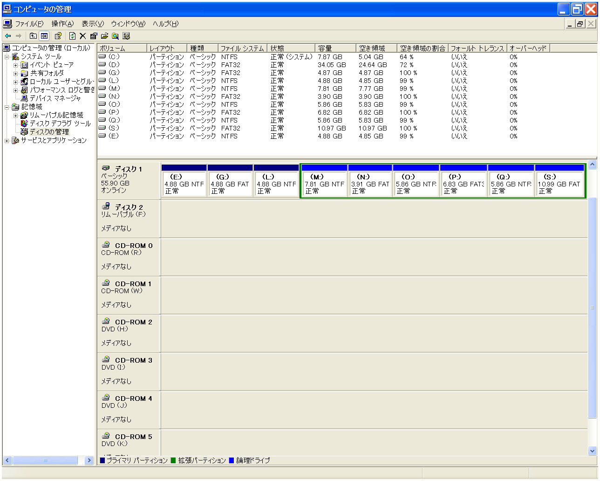Toggle the Show/Hide Console Tree button
The height and width of the screenshot is (481, 600).
(x=44, y=36)
